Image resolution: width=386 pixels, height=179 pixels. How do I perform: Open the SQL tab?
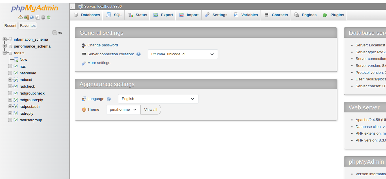point(114,15)
